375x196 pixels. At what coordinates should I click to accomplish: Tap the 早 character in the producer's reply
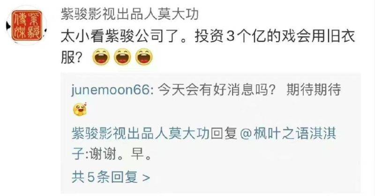[x=137, y=154]
